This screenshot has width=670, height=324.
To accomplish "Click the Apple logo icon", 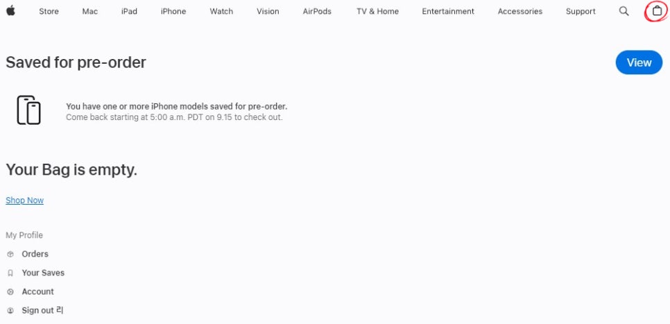I will click(11, 10).
